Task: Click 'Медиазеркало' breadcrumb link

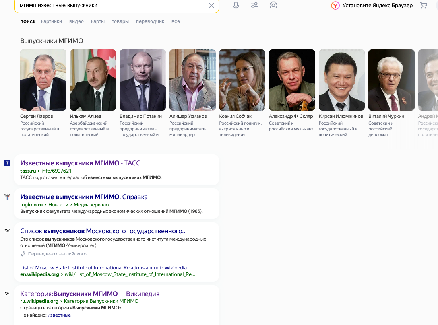Action: click(x=91, y=205)
